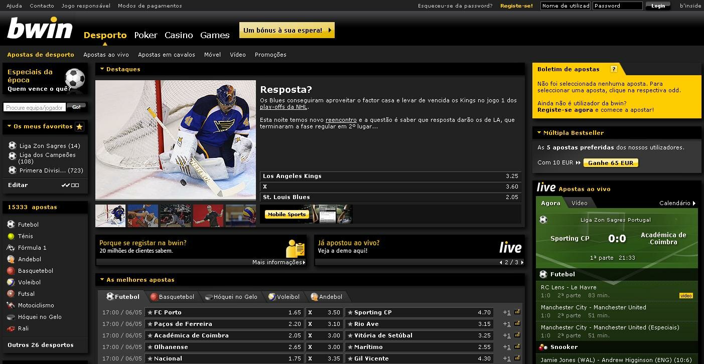Click Go! search button

(76, 107)
